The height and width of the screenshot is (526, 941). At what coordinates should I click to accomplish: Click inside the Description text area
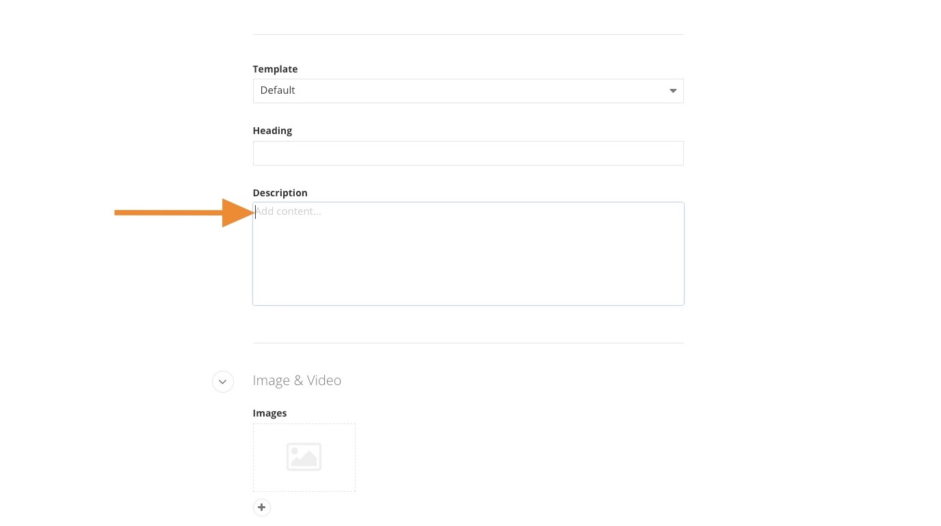point(468,253)
